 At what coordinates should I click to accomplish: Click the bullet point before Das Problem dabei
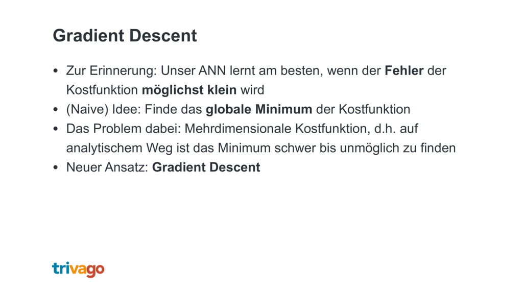(55, 129)
